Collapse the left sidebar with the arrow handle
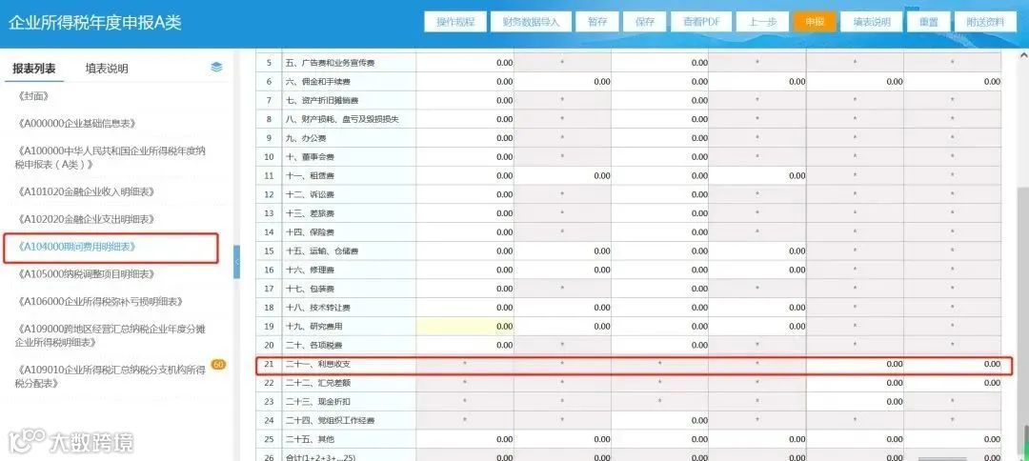 (237, 262)
